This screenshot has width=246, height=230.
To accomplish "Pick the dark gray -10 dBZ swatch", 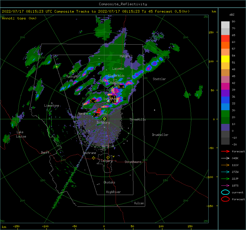I will coord(225,141).
